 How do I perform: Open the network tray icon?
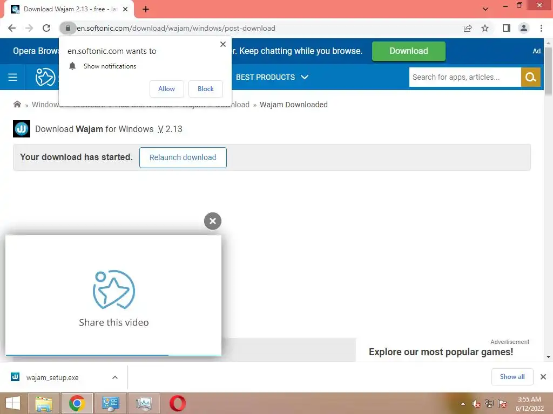click(x=489, y=404)
